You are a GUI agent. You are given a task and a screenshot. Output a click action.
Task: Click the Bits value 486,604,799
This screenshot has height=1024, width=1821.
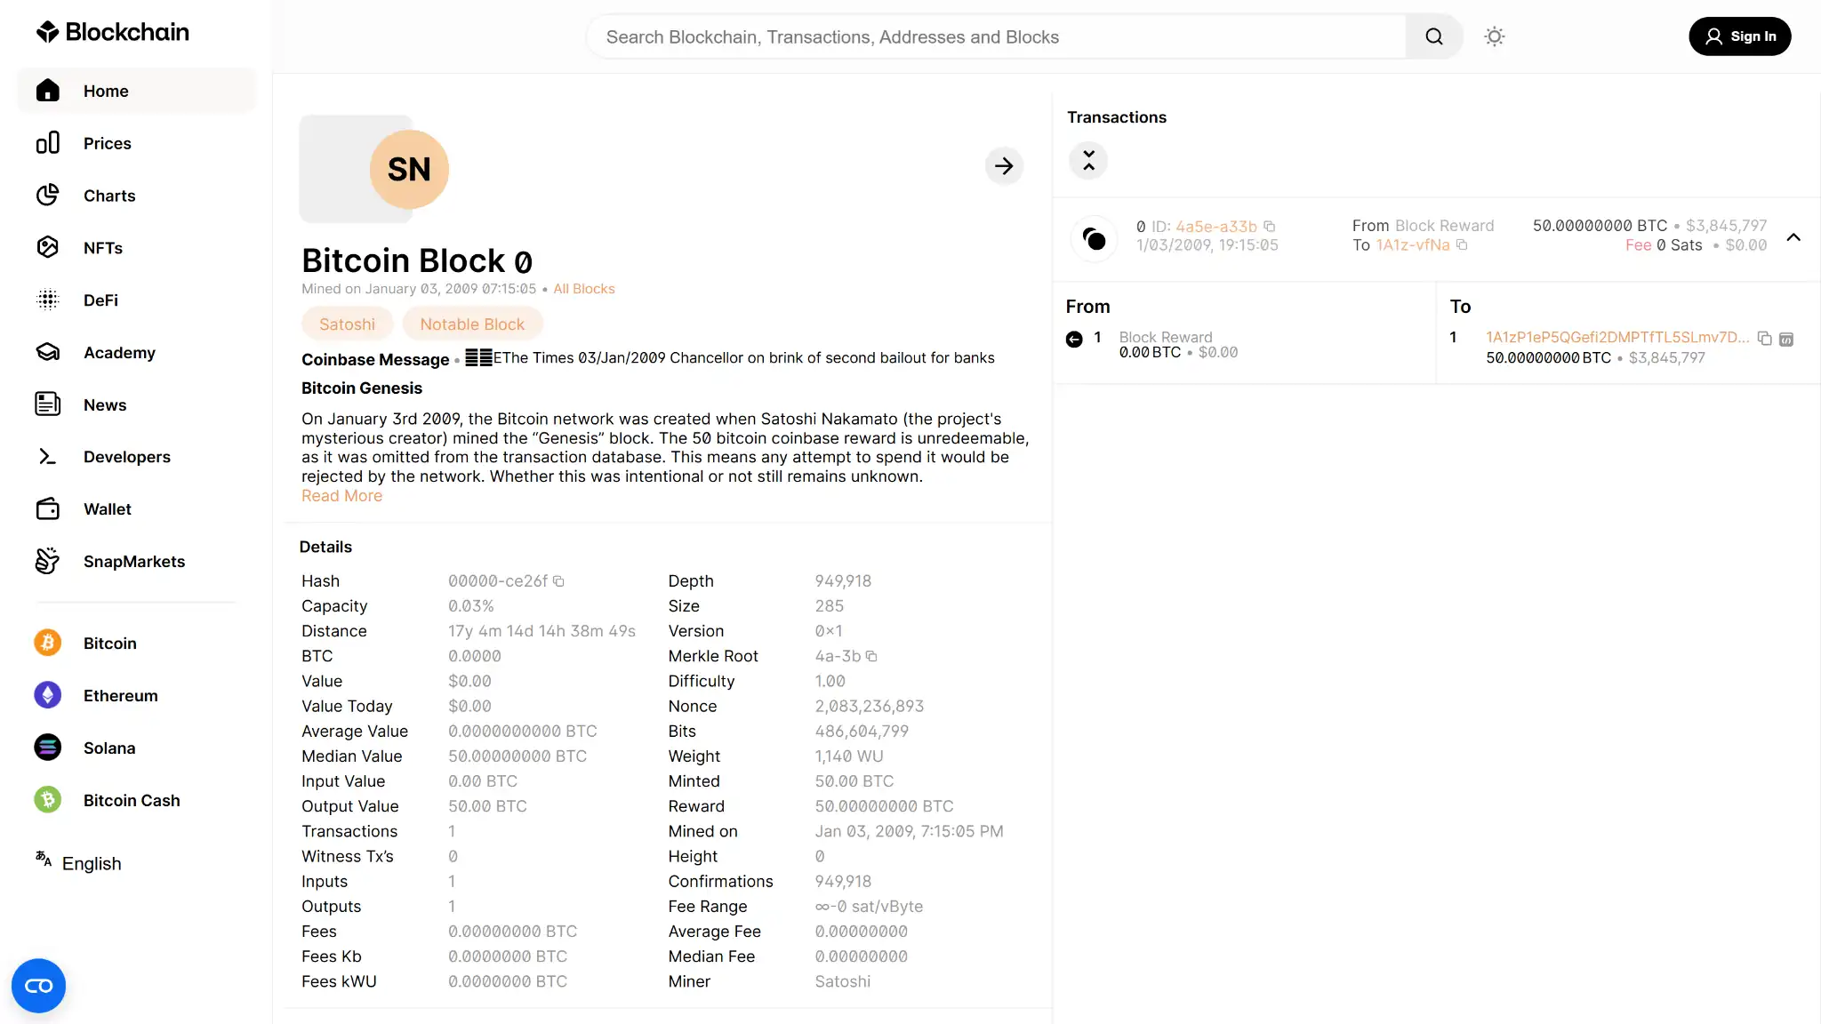[862, 732]
